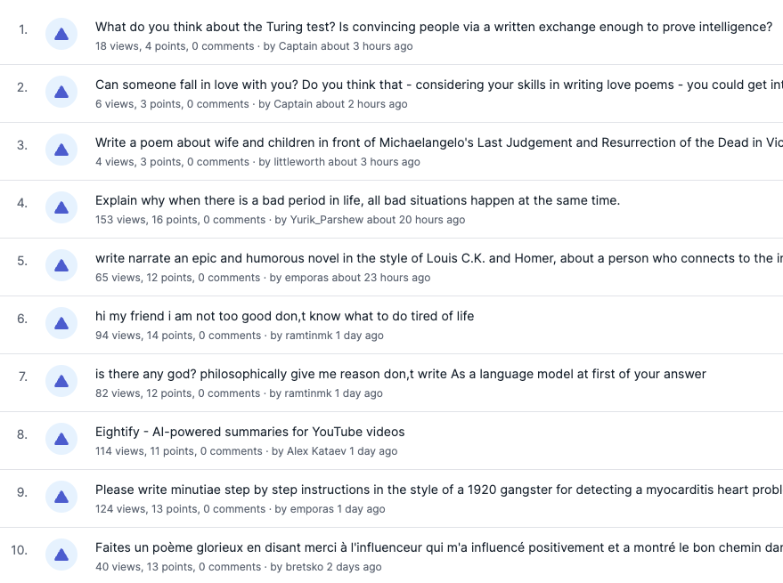Upvote the bad period in life post

click(61, 208)
